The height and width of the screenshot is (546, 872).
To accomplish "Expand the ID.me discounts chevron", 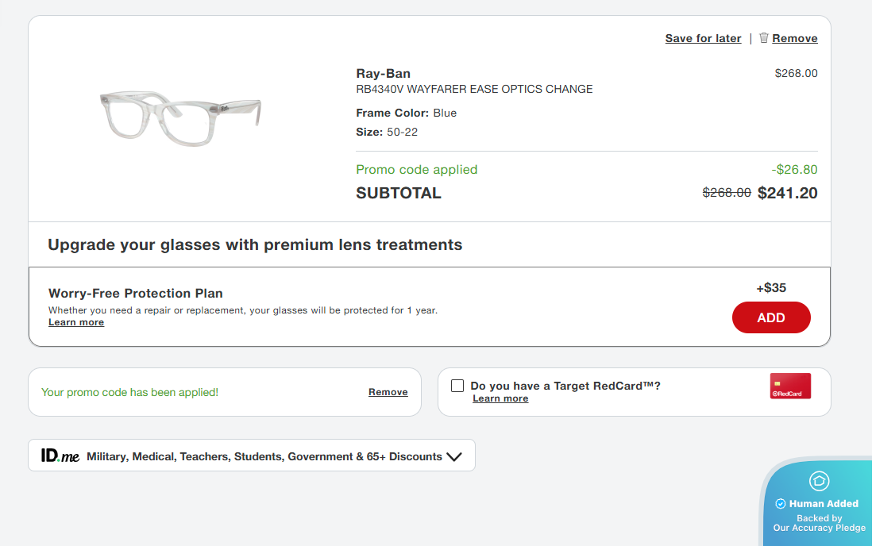I will [x=454, y=457].
